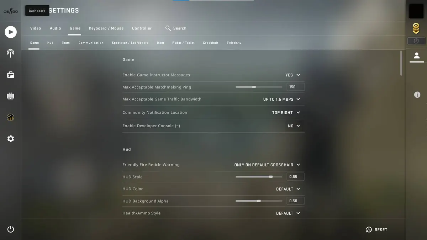Expand Enable Developer Console dropdown
Screen dimensions: 427x240
coord(294,126)
